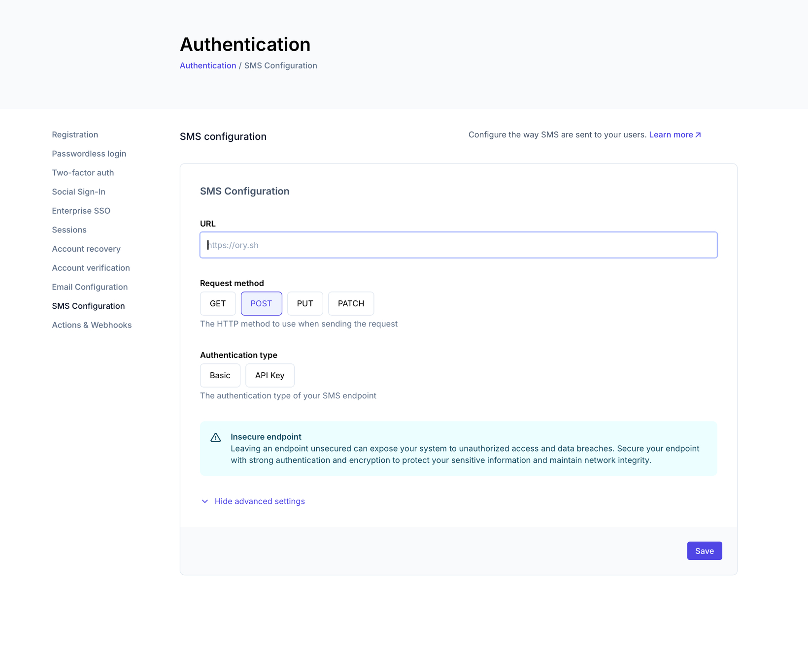Click the Authentication breadcrumb link
808x652 pixels.
tap(208, 65)
